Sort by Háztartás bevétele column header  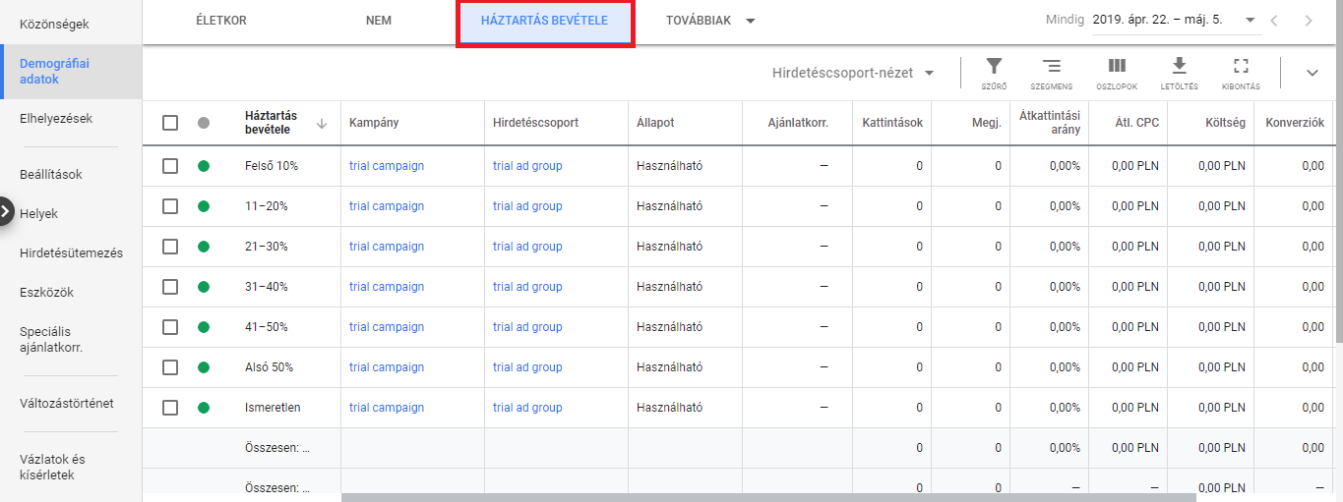click(x=271, y=123)
